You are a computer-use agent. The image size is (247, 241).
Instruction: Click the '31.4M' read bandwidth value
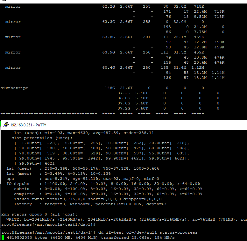click(180, 67)
